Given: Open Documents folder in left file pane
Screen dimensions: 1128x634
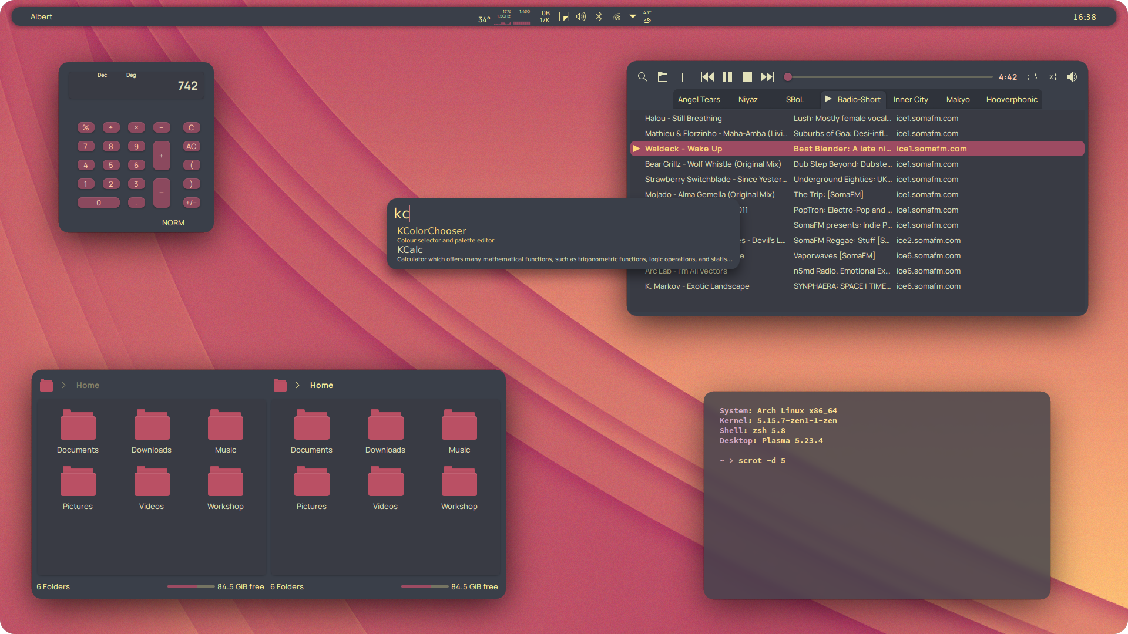Looking at the screenshot, I should coord(78,431).
